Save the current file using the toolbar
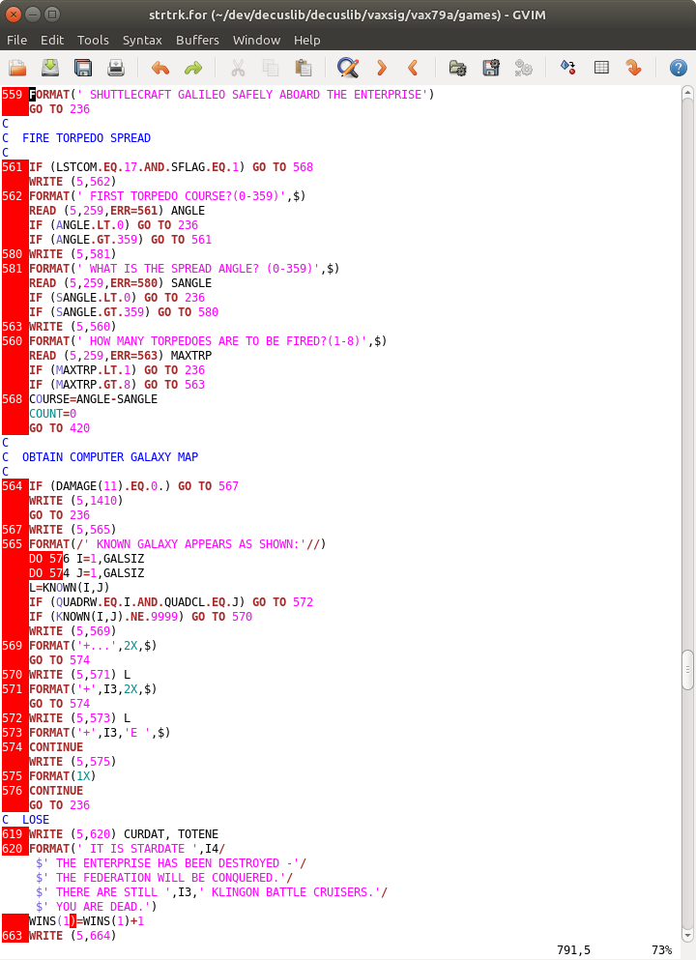 pyautogui.click(x=50, y=68)
